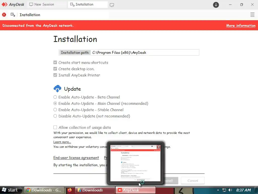Open the Downloads folder taskbar item

(x=95, y=190)
